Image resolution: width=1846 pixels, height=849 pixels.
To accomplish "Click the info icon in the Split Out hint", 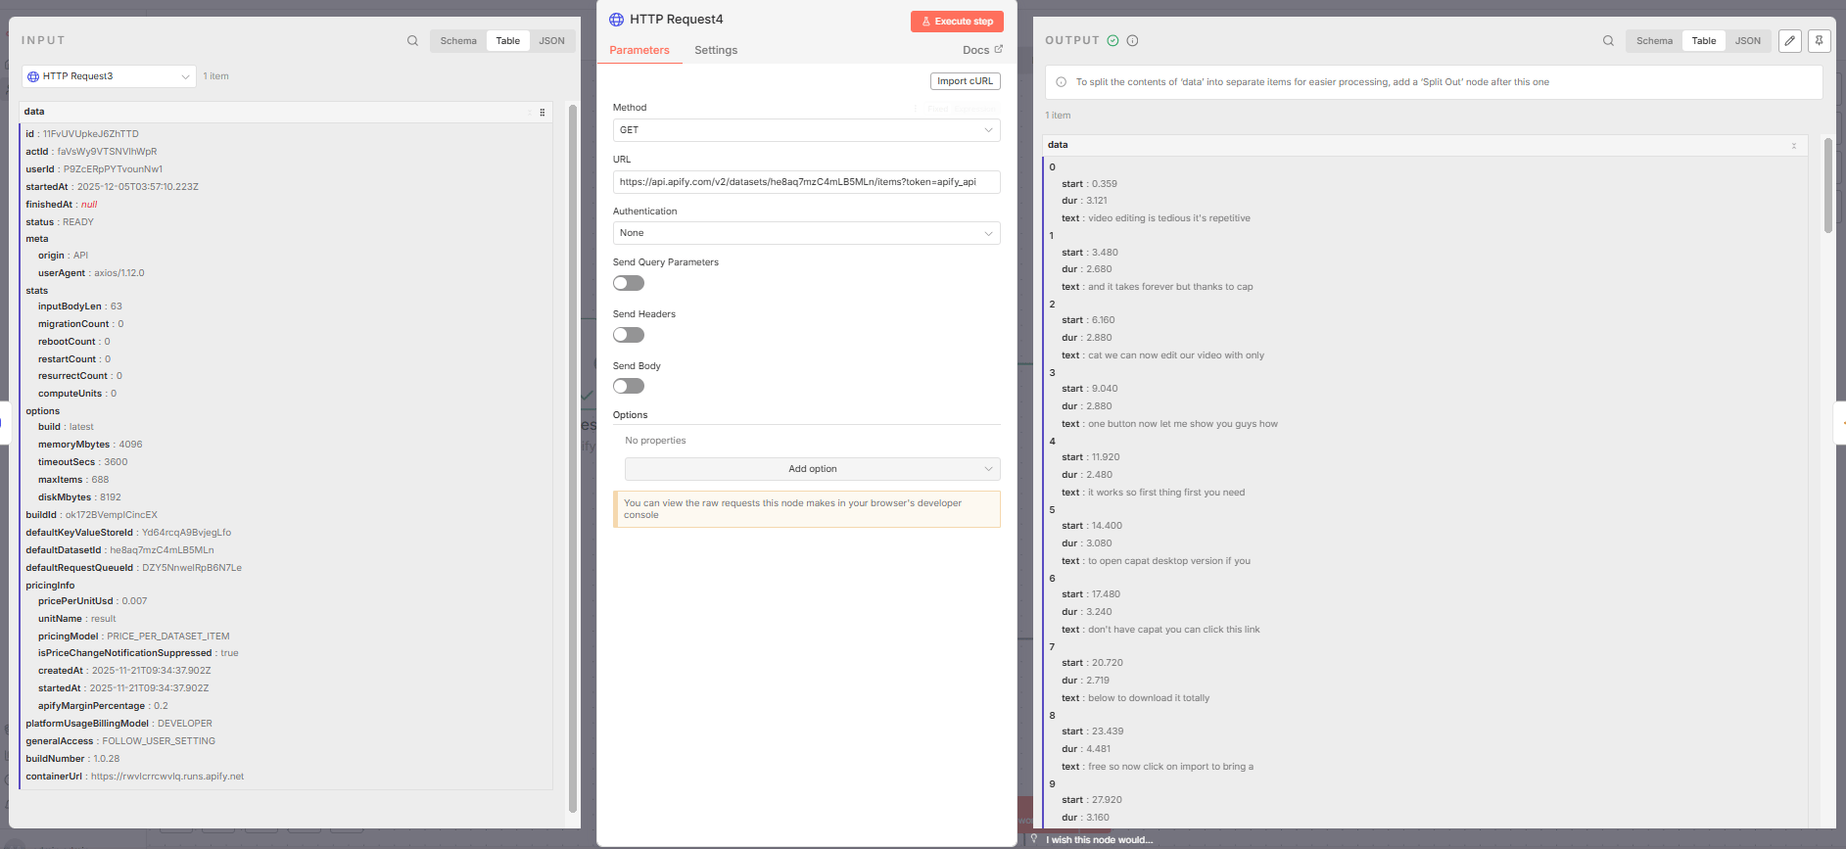I will click(1061, 82).
